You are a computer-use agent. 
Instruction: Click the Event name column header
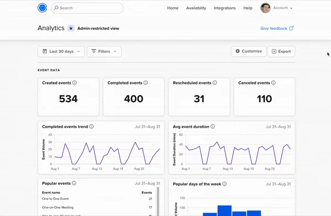(x=51, y=193)
